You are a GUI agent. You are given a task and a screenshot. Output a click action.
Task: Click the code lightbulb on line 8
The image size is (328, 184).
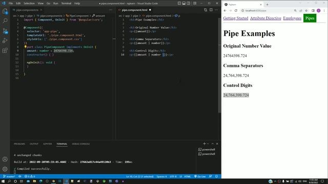pyautogui.click(x=25, y=47)
